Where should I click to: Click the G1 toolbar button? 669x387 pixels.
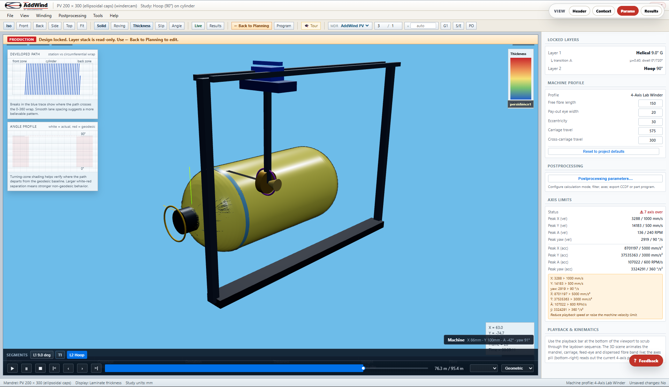coord(446,26)
